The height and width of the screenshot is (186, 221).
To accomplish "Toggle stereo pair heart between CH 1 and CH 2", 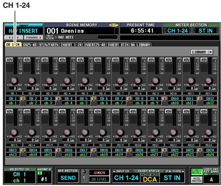I will tap(23, 99).
